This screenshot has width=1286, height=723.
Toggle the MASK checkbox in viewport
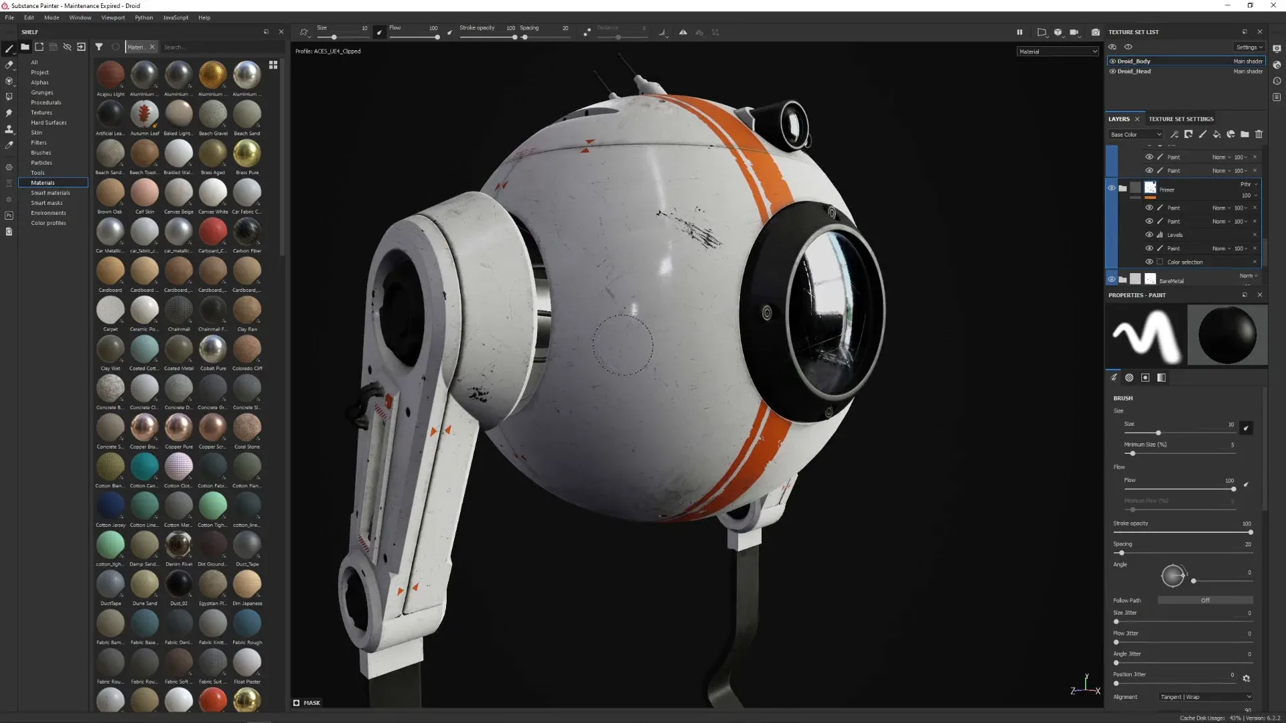coord(296,703)
